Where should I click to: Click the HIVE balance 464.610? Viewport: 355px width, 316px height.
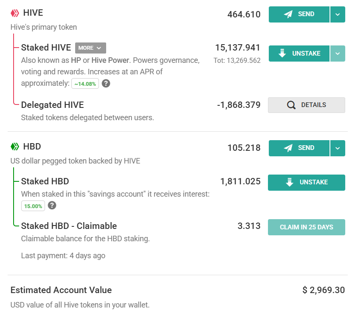pos(244,14)
